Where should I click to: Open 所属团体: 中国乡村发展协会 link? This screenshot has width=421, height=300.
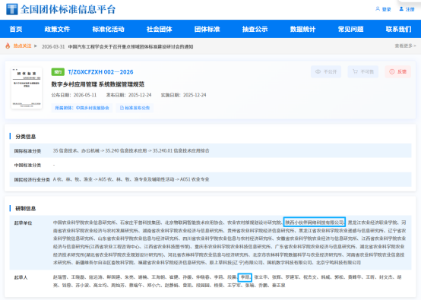coord(82,108)
